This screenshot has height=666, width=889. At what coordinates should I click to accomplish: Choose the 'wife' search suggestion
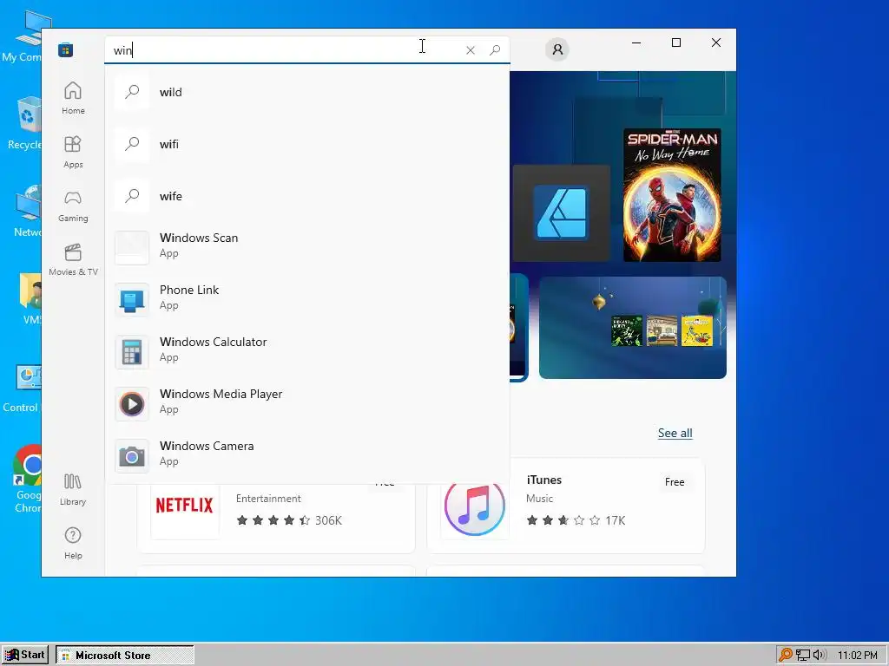coord(307,196)
